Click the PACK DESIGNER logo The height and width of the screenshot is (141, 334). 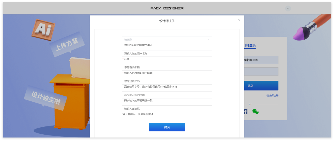click(167, 8)
